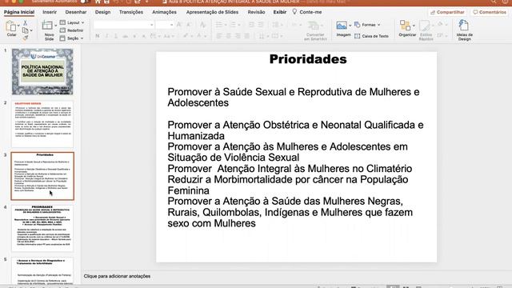Image resolution: width=512 pixels, height=288 pixels.
Task: Click the bold N formatting icon
Action: (98, 36)
